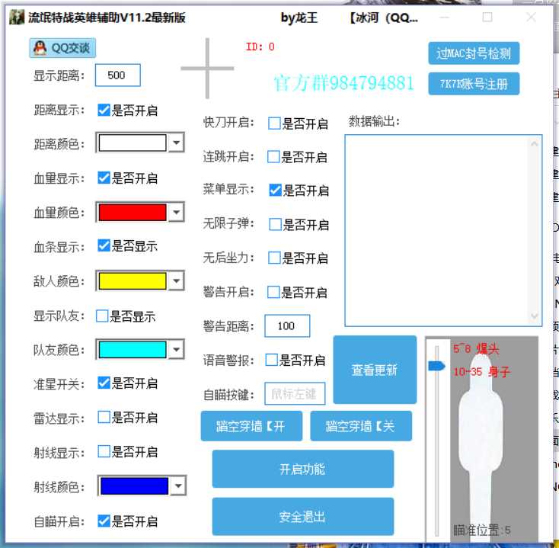Toggle the 自瞄开启 checkbox
This screenshot has height=548, width=559.
(104, 521)
